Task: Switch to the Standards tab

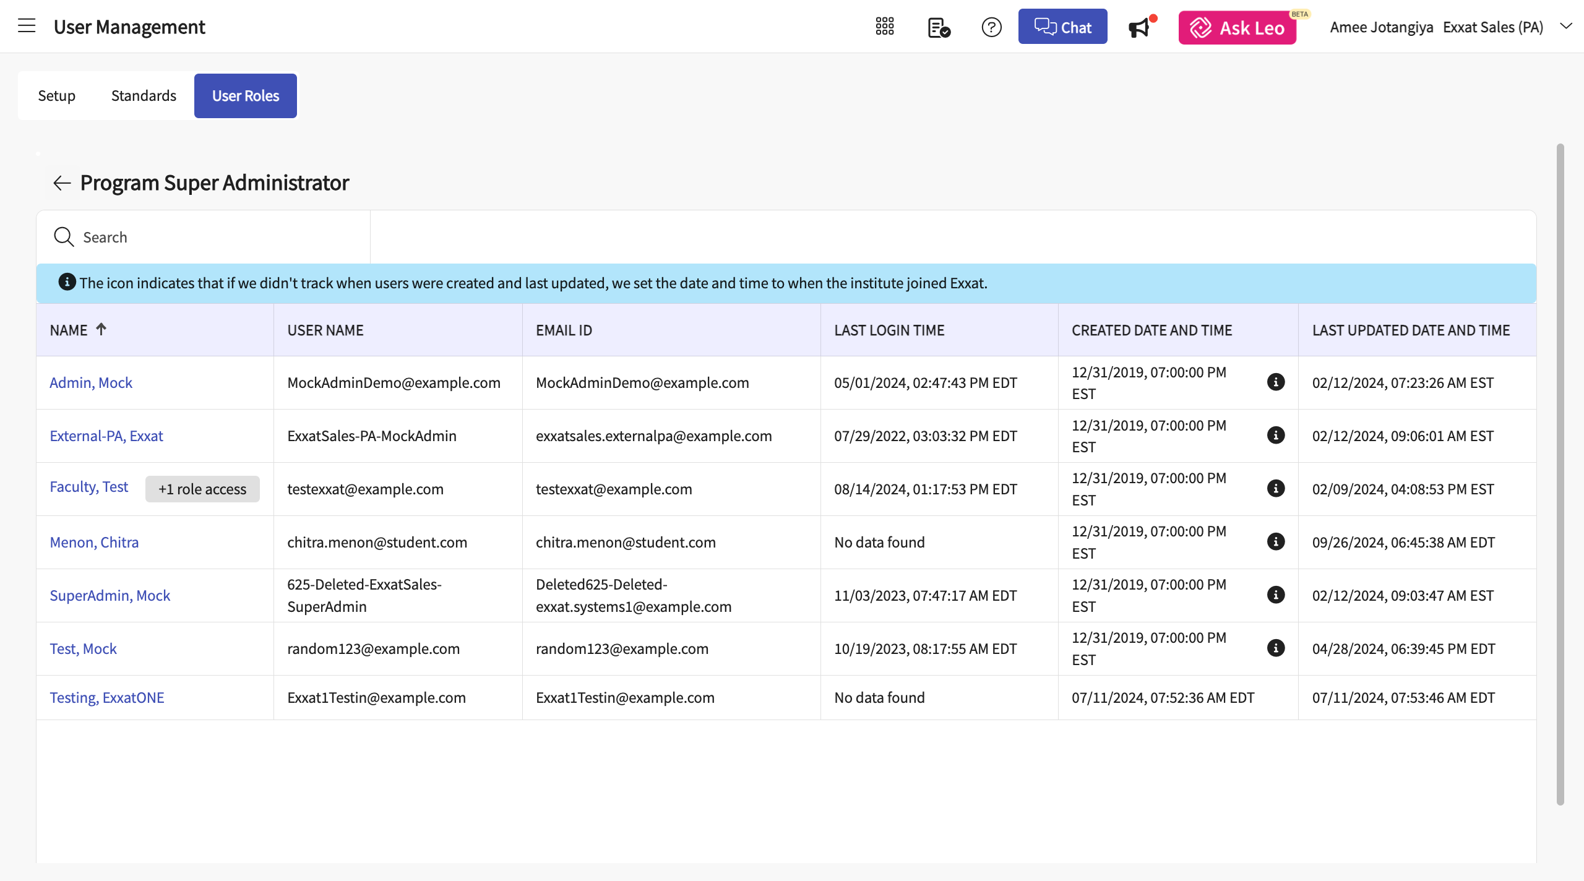Action: 144,96
